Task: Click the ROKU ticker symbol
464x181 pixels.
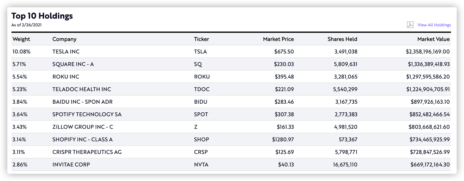Action: (202, 77)
